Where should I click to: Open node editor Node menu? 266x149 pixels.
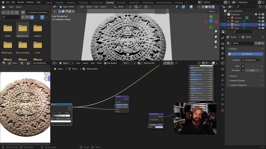[x=99, y=63]
